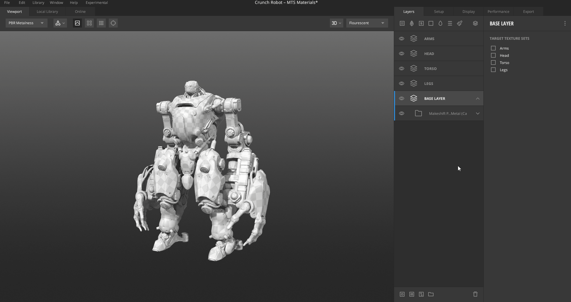
Task: Hide the HEAD layer with eye icon
Action: pos(402,54)
